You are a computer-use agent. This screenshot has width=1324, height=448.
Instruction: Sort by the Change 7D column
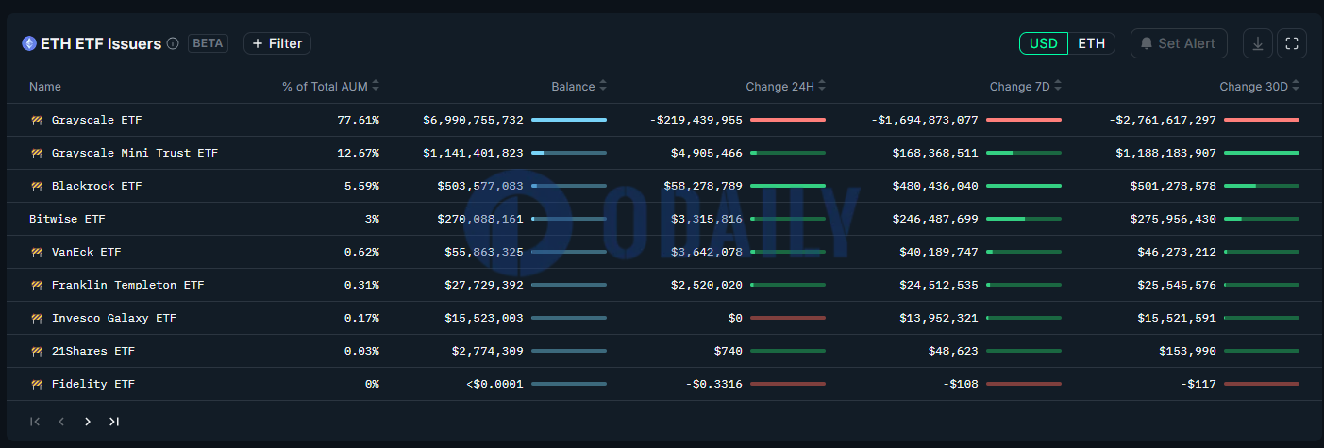click(1026, 86)
